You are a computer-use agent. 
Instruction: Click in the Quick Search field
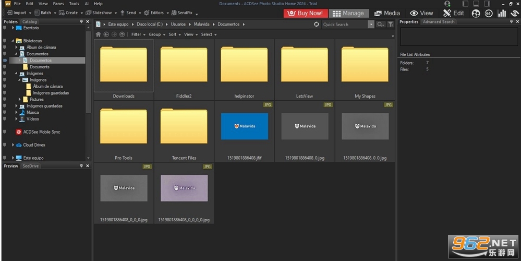pyautogui.click(x=345, y=24)
